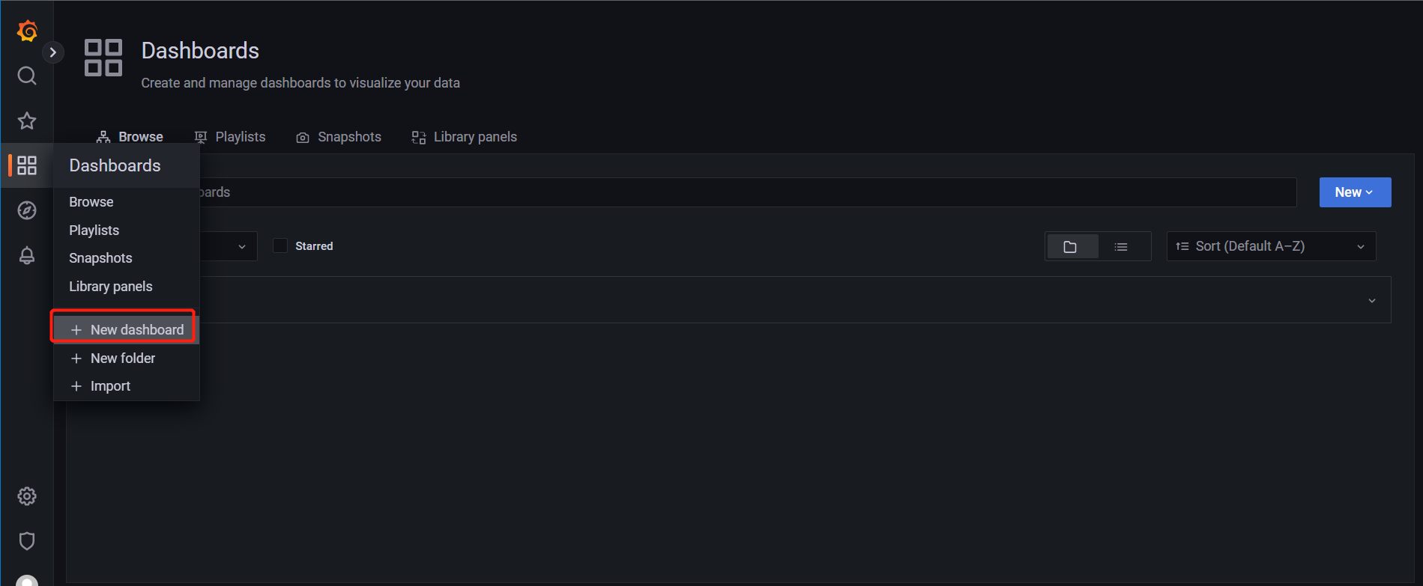Open the Explore compass icon
This screenshot has width=1423, height=586.
pyautogui.click(x=27, y=210)
